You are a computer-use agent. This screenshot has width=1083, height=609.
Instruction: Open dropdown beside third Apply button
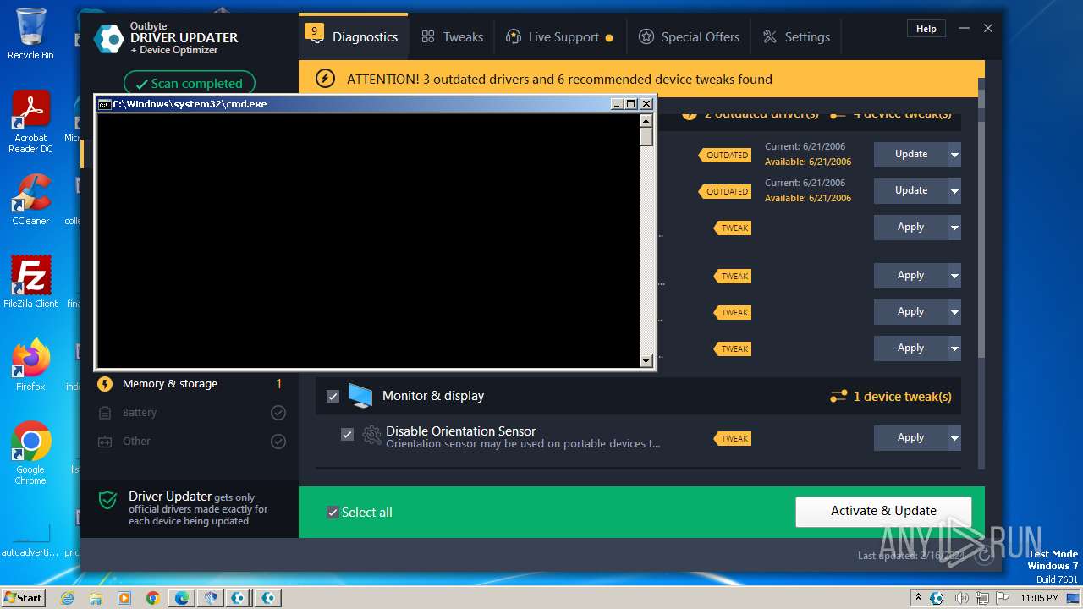point(954,312)
